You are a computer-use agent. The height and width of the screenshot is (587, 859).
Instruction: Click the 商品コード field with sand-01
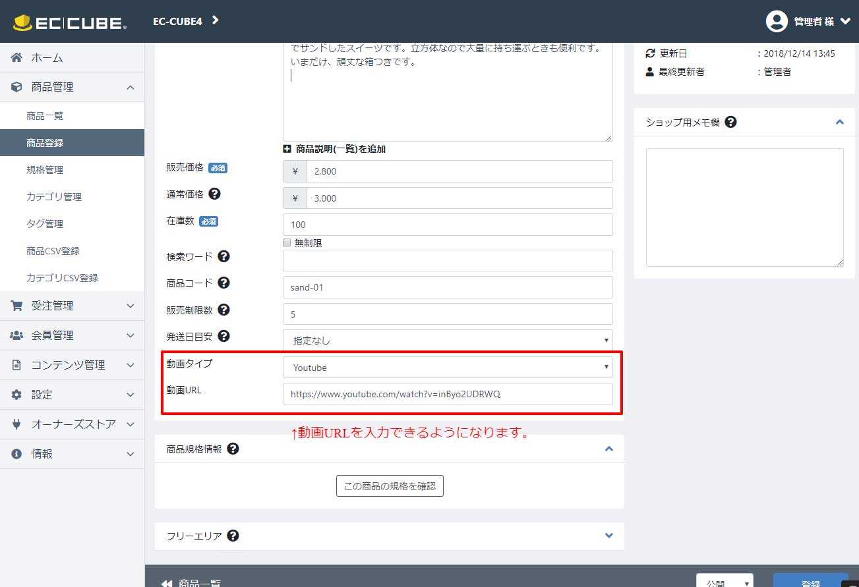[448, 287]
